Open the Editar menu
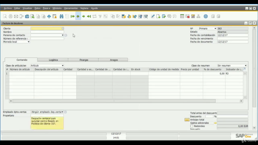The width and height of the screenshot is (258, 145). point(17,8)
